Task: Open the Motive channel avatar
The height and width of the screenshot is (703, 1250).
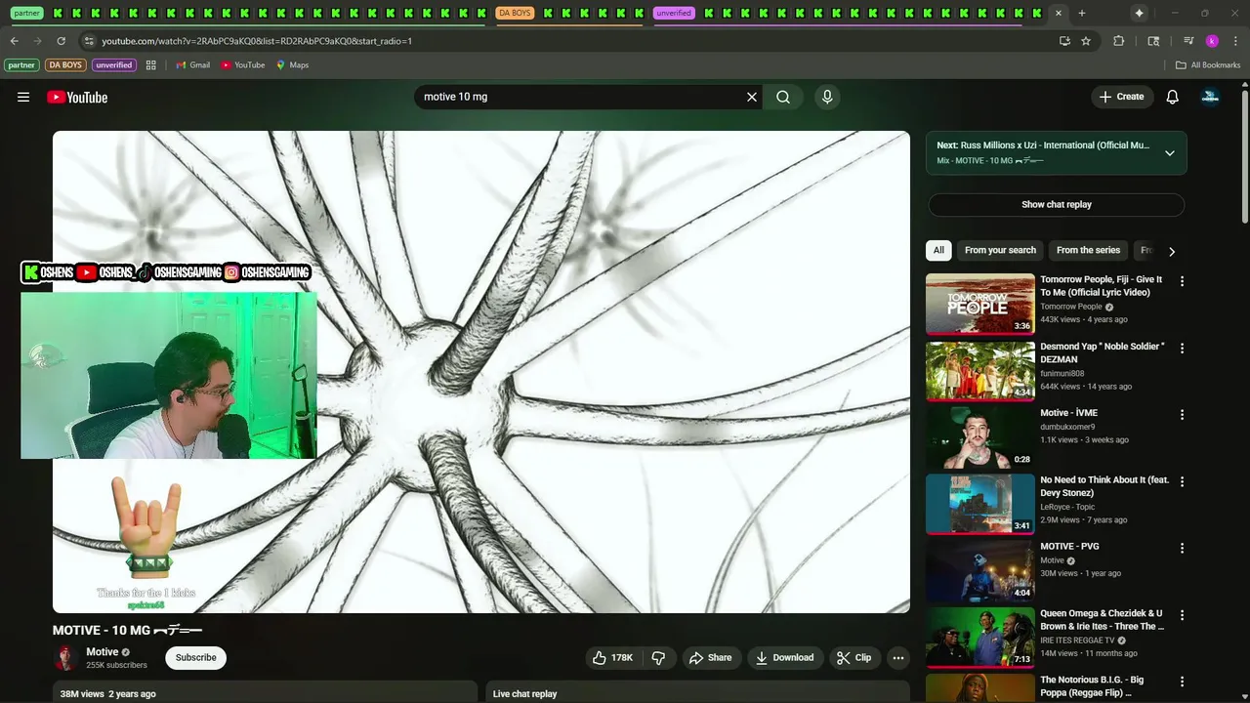Action: tap(65, 658)
